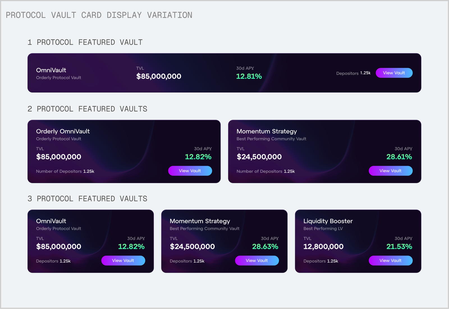This screenshot has height=309, width=449.
Task: Click the Number of Depositors label on Orderly OmniVault
Action: (x=59, y=171)
